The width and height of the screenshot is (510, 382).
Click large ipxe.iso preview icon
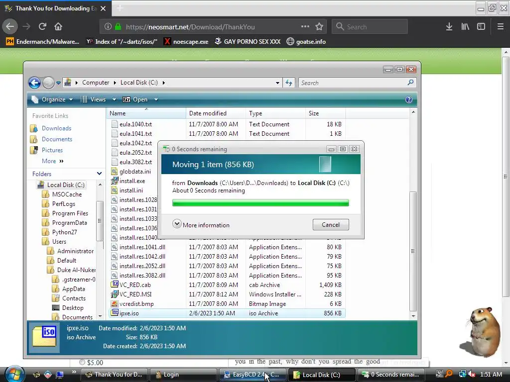(x=44, y=337)
